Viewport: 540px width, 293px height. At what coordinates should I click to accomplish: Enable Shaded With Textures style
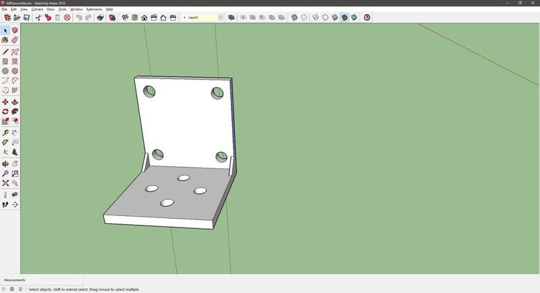pos(344,17)
